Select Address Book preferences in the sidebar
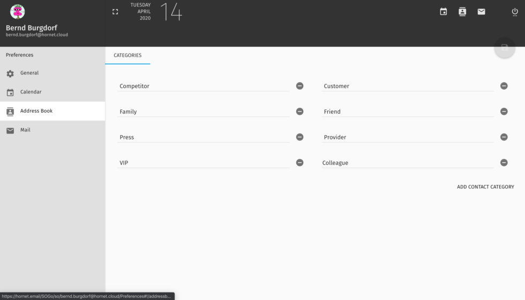 point(52,111)
